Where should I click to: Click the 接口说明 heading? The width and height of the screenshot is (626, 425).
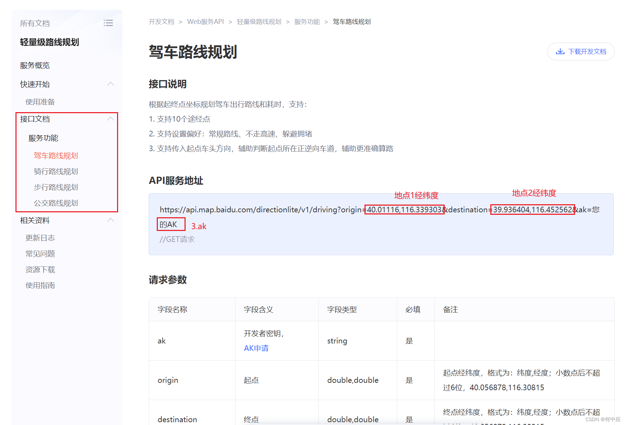tap(168, 84)
